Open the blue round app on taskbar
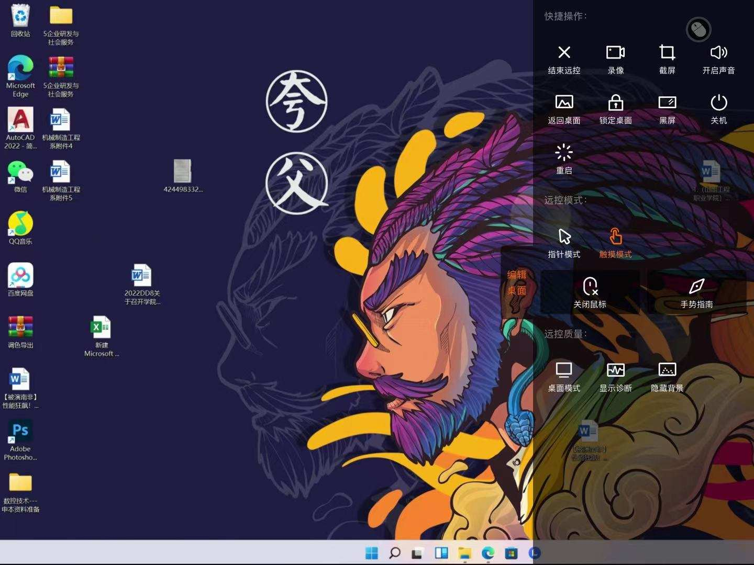The height and width of the screenshot is (565, 754). (x=535, y=553)
